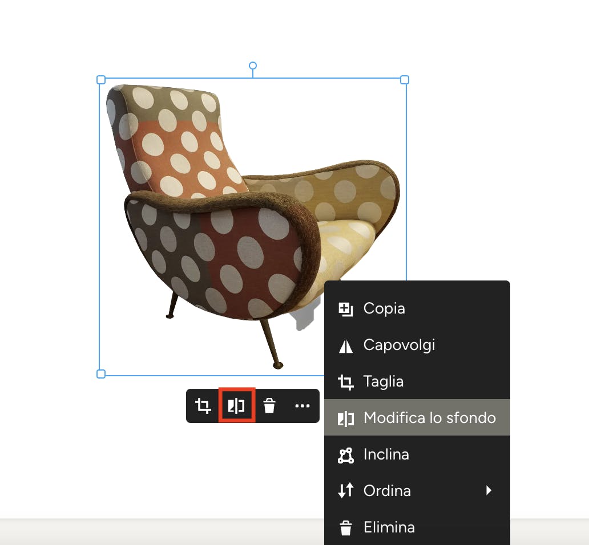This screenshot has height=545, width=589.
Task: Select Modifica lo sfondo menu entry
Action: tap(417, 417)
